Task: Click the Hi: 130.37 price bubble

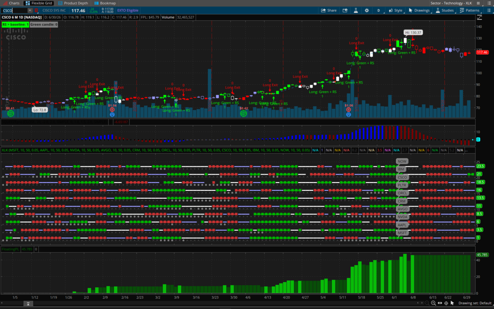Action: click(x=413, y=32)
